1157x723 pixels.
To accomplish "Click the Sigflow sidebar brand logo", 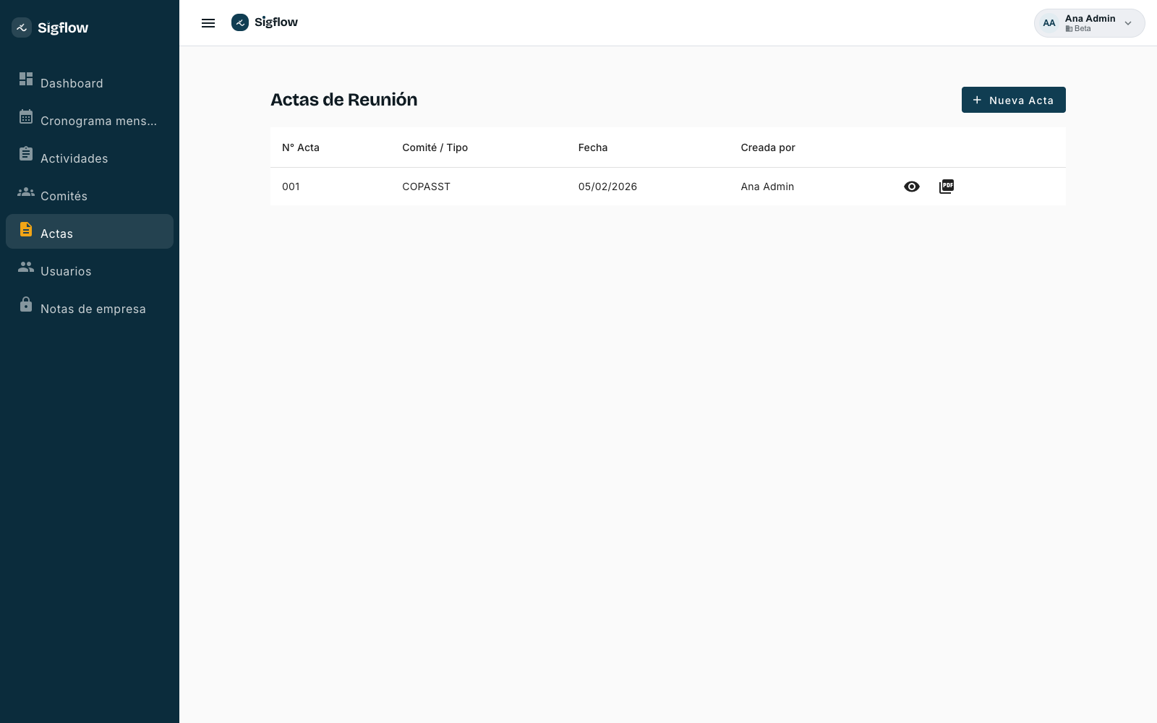I will point(50,27).
